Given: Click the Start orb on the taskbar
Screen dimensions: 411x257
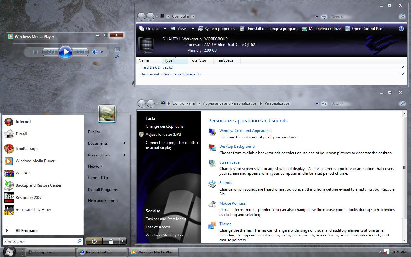Looking at the screenshot, I should (9, 252).
